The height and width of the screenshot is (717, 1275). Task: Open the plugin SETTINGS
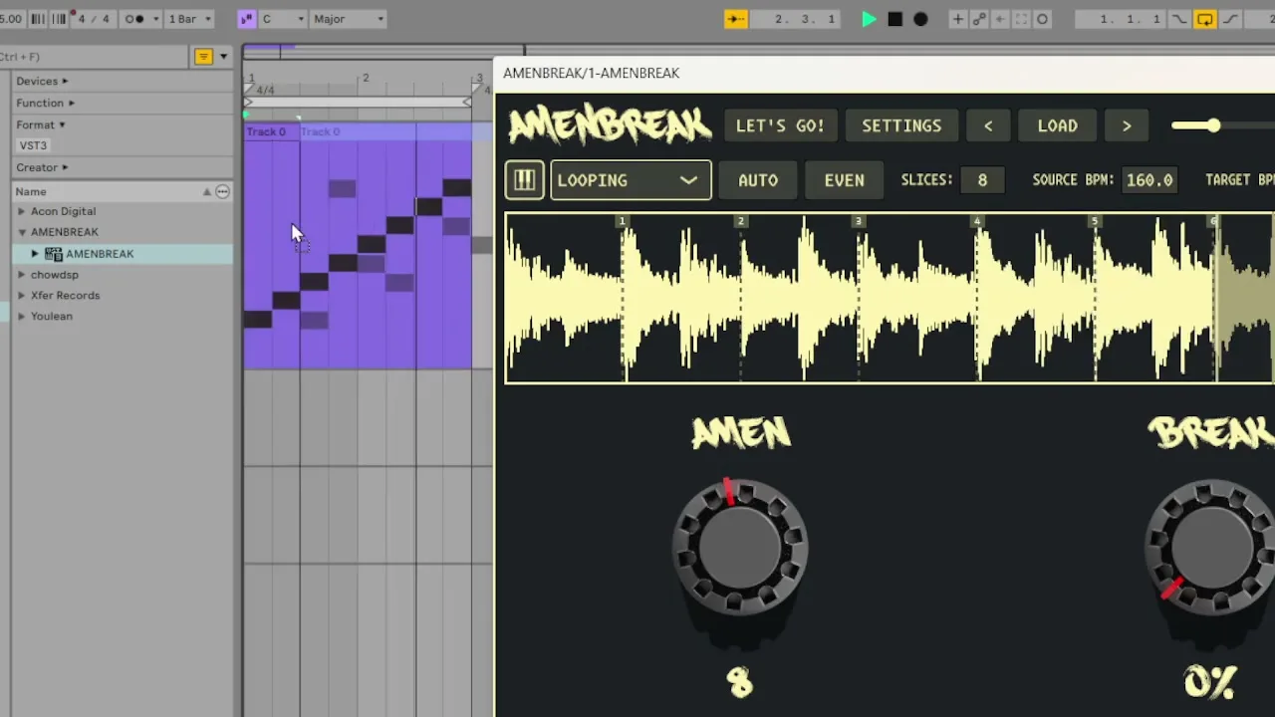point(901,125)
